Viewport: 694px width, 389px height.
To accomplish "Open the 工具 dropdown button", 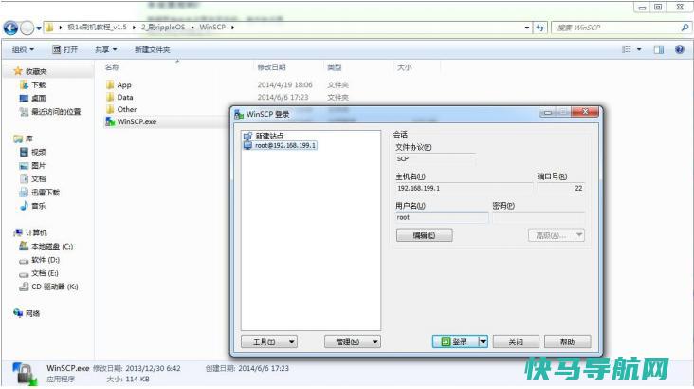I will coord(269,342).
